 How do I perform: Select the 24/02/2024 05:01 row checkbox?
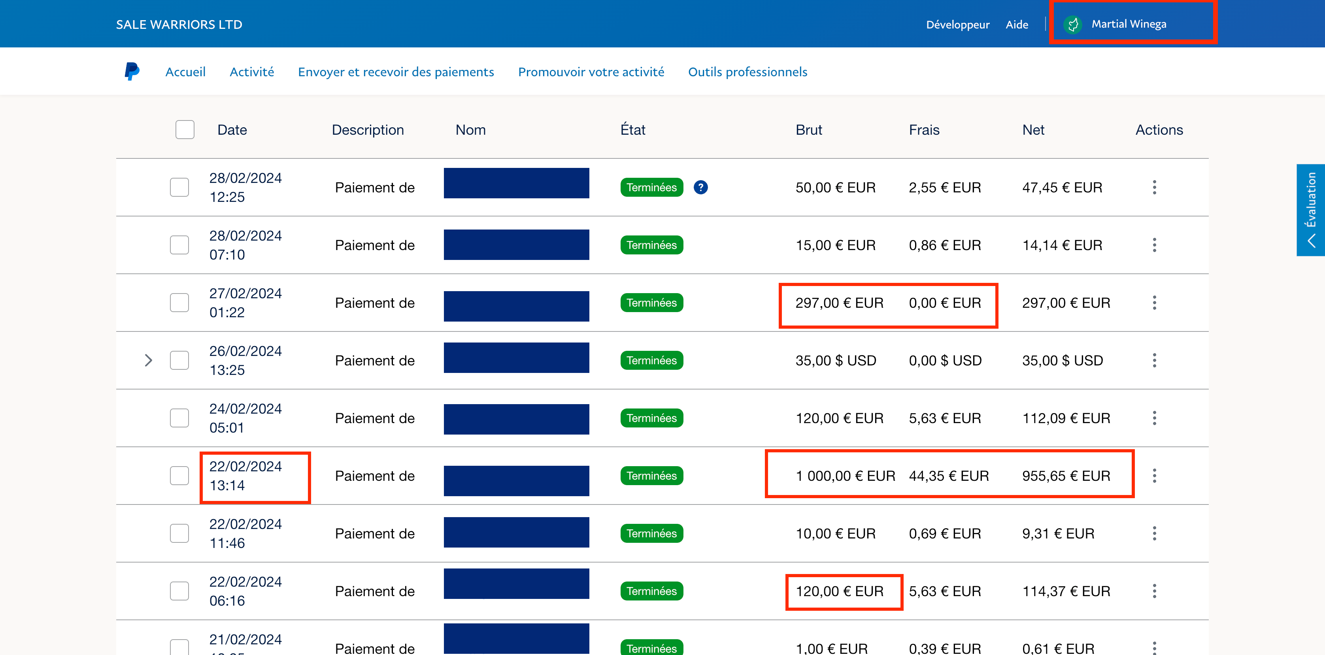pyautogui.click(x=179, y=418)
